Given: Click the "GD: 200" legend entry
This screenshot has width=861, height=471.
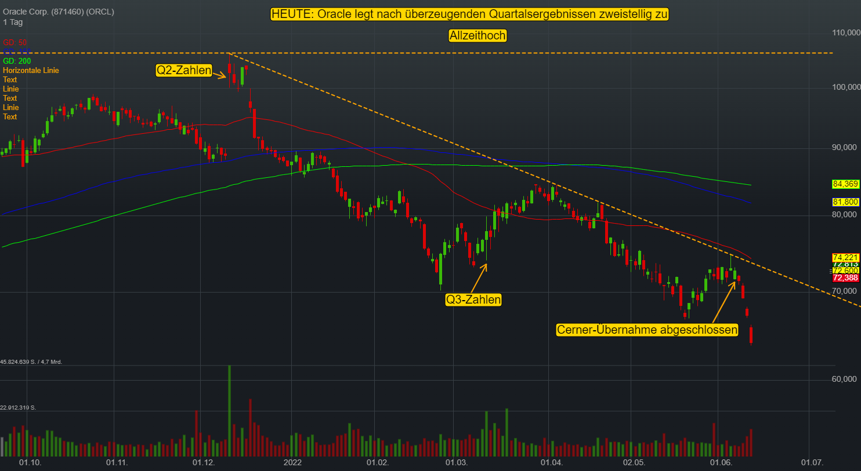Looking at the screenshot, I should pos(17,61).
